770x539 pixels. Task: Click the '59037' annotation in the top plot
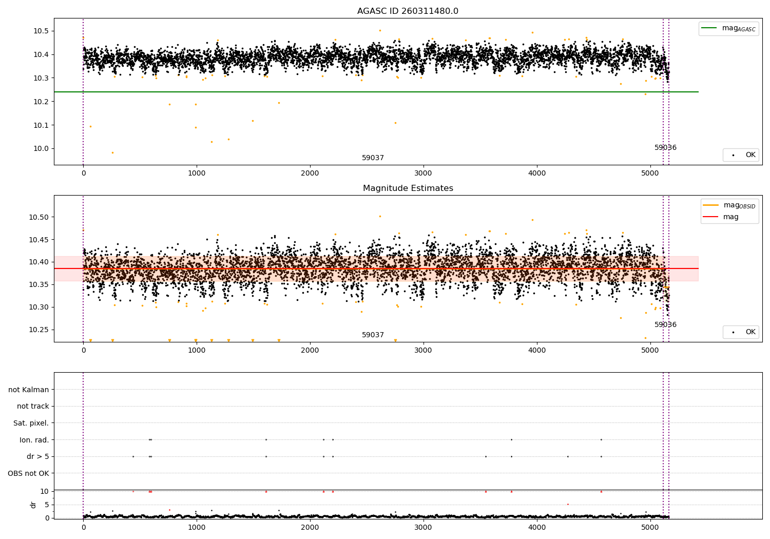[373, 158]
